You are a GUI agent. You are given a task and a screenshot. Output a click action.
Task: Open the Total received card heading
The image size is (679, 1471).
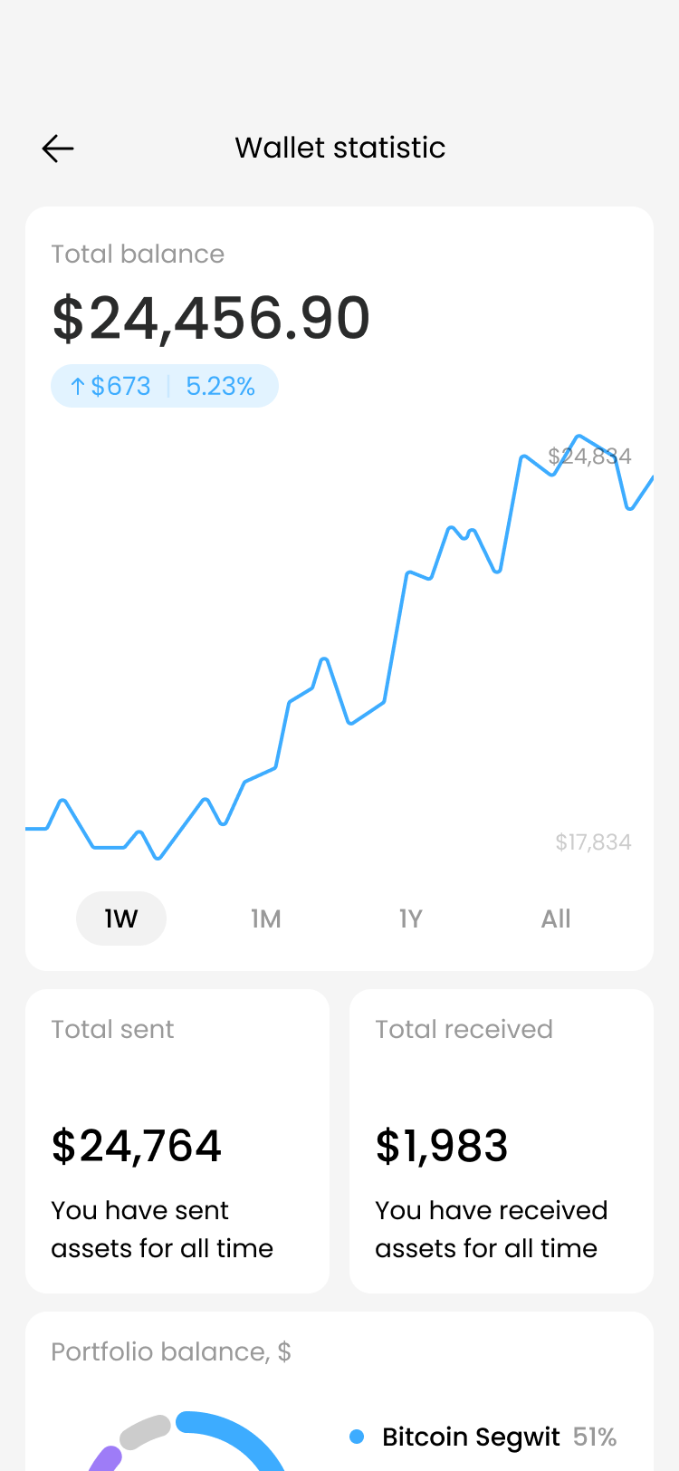pyautogui.click(x=464, y=1029)
